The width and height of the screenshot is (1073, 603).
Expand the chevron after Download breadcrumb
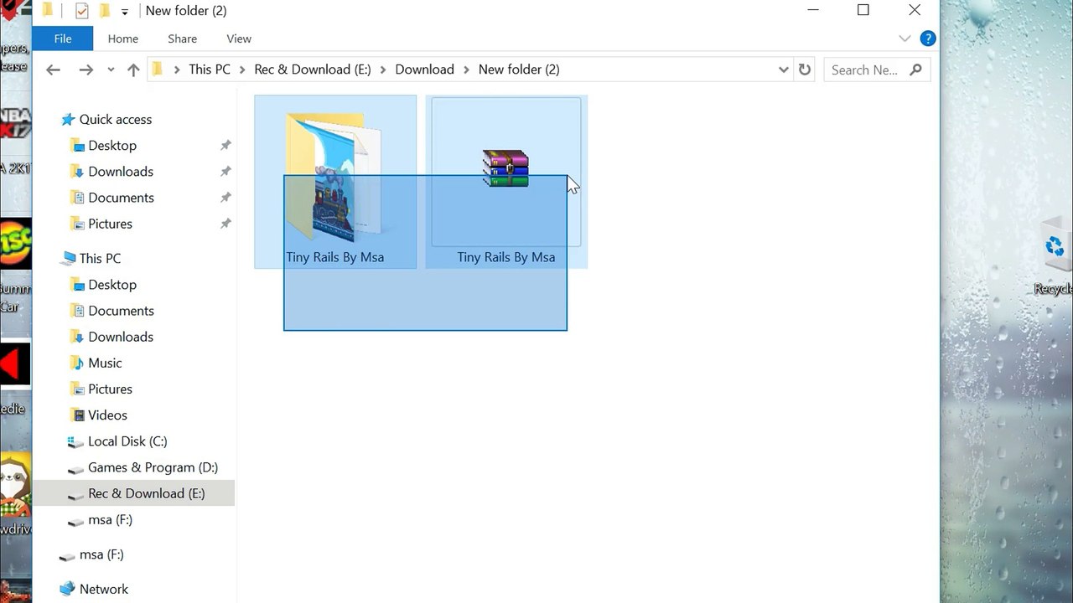466,70
